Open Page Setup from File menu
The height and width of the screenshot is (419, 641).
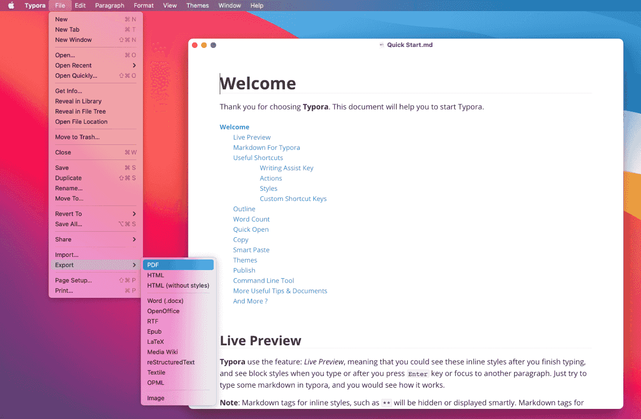click(x=74, y=280)
